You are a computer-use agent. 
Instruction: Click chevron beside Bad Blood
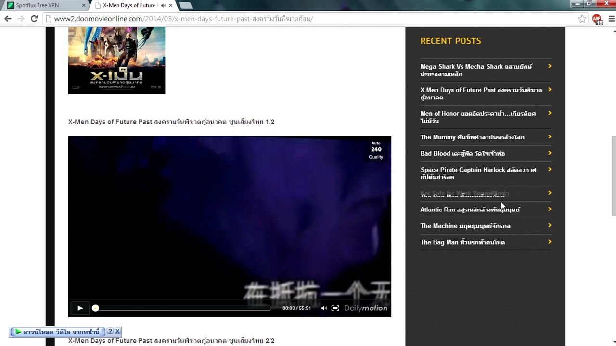pyautogui.click(x=549, y=153)
